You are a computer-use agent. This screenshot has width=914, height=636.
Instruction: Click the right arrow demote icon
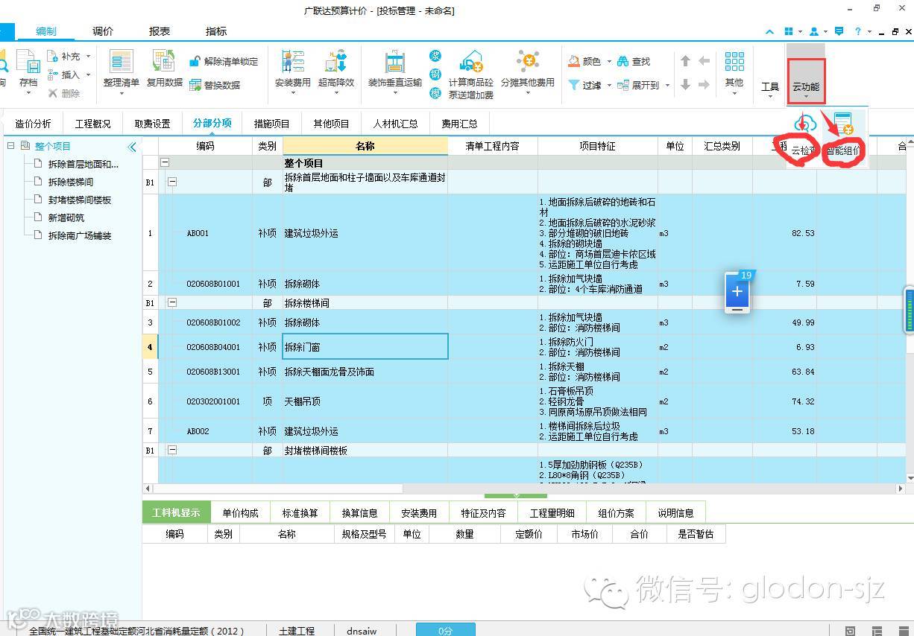(704, 85)
